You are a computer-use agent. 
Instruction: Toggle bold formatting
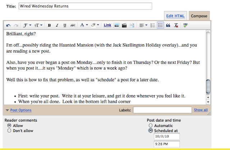49,26
